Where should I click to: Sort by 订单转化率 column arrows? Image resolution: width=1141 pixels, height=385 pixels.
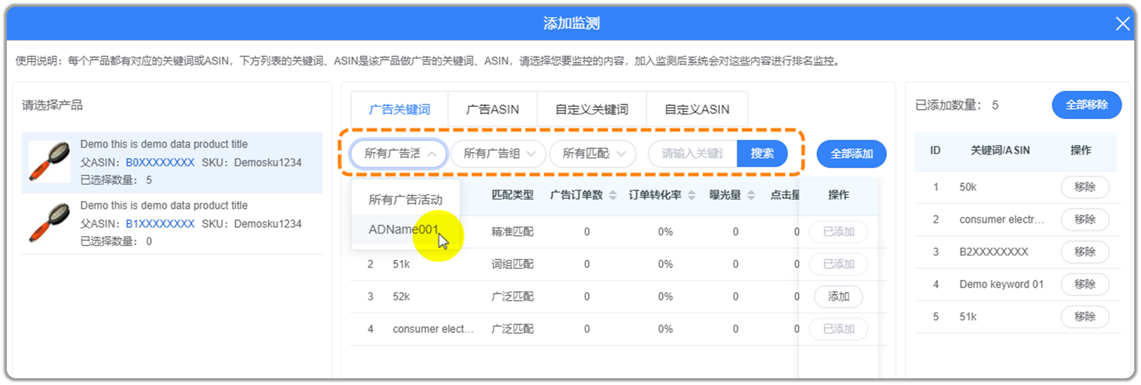692,195
